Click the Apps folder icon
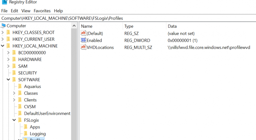 pyautogui.click(x=26, y=127)
